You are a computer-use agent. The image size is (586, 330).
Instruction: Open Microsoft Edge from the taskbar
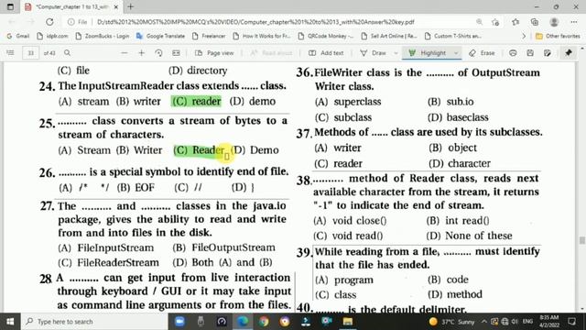click(x=243, y=322)
